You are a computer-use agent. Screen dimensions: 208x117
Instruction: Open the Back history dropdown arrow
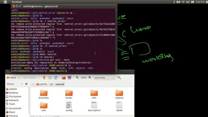(19, 78)
